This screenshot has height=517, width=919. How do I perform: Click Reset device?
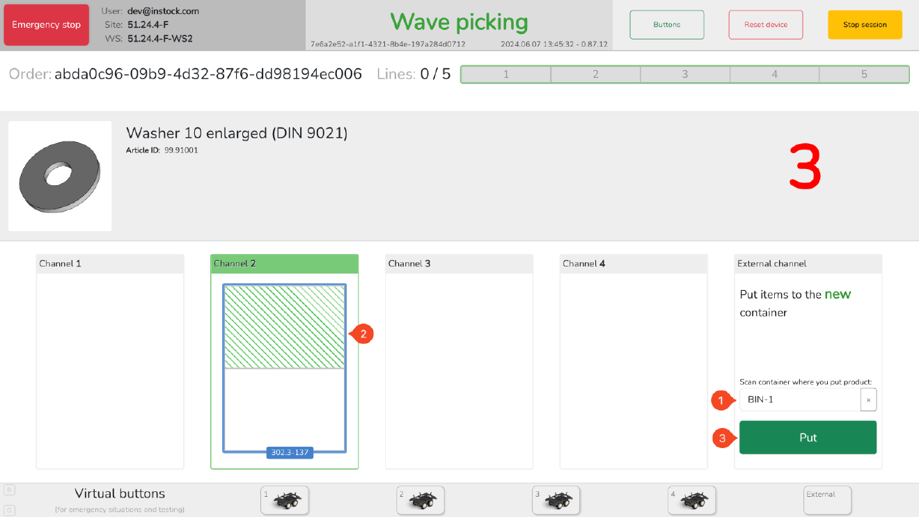pos(765,24)
